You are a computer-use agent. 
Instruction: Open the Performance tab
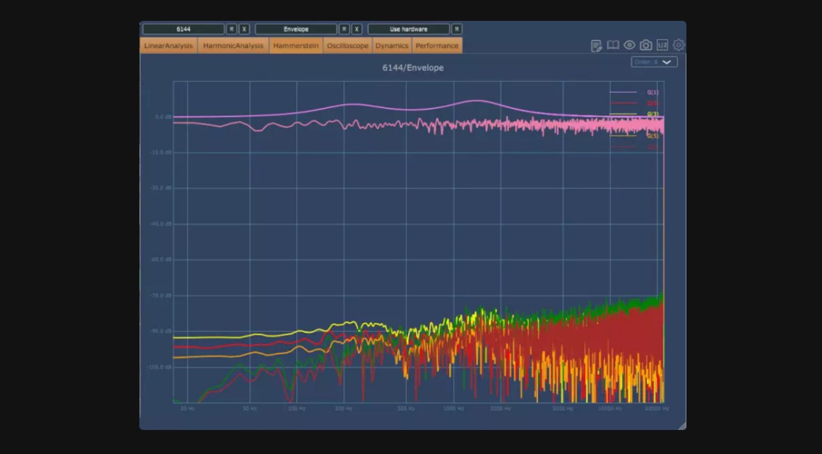coord(437,46)
